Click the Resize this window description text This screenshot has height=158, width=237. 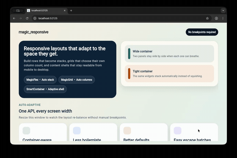[72, 118]
